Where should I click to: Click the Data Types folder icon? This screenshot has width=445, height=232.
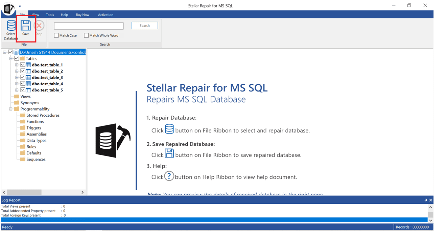click(x=23, y=140)
